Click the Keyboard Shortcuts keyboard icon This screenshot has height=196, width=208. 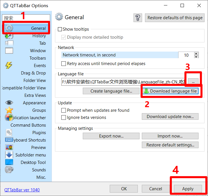[x=9, y=140]
